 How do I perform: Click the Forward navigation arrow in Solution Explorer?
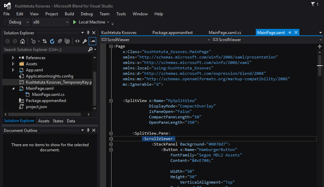point(15,41)
